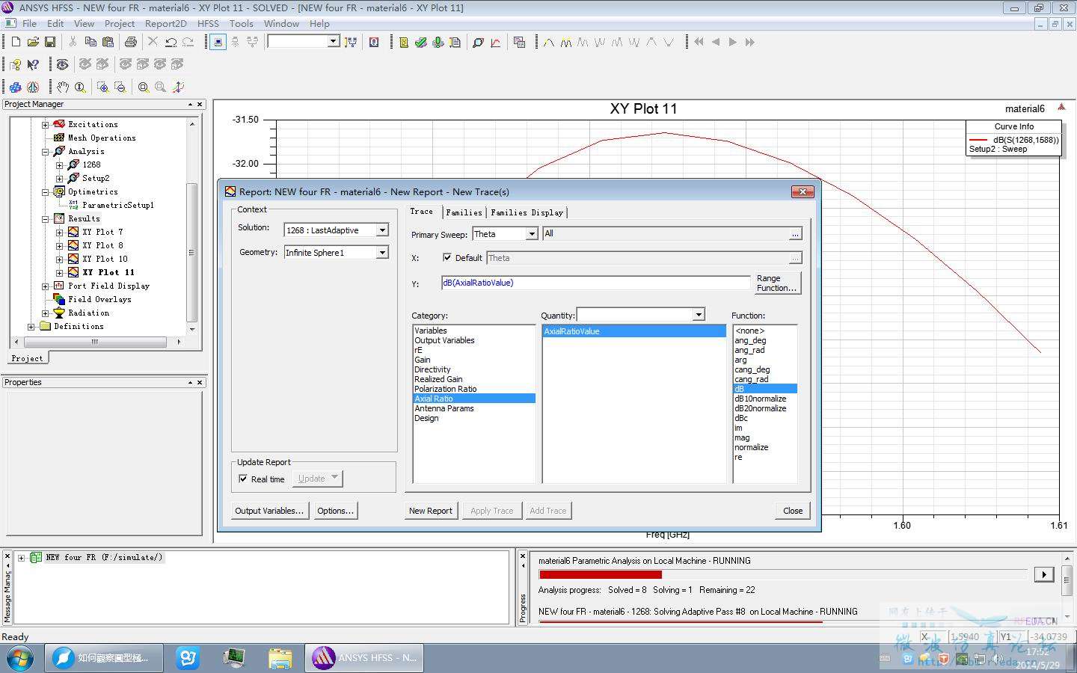Toggle the X Default checkbox
This screenshot has width=1077, height=673.
coord(447,257)
